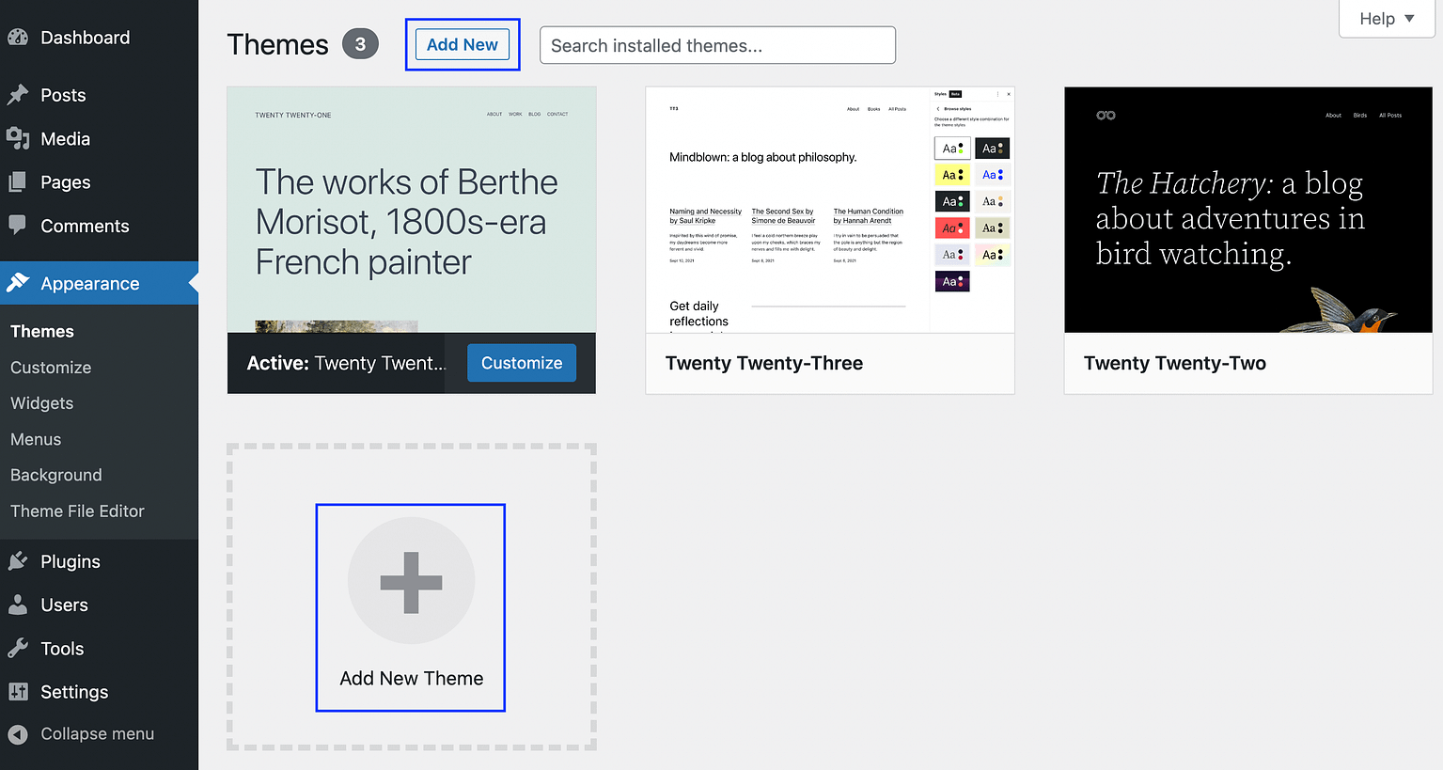Expand the Help dropdown
This screenshot has height=770, width=1443.
coord(1386,18)
